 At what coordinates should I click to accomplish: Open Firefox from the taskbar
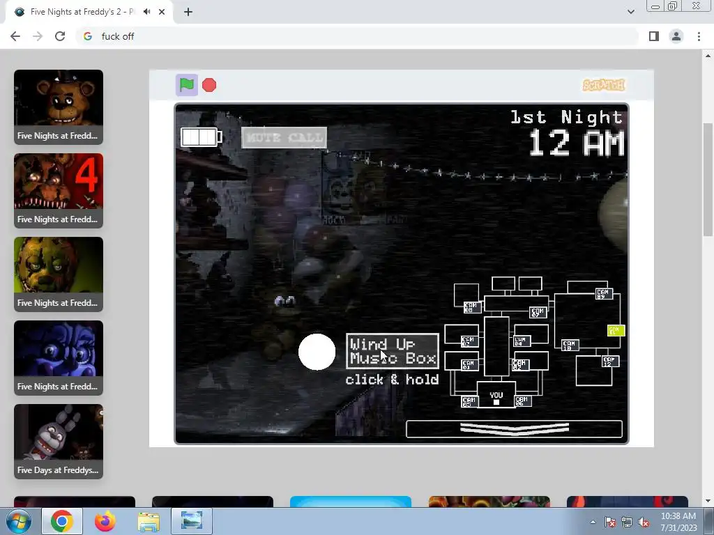(x=105, y=521)
